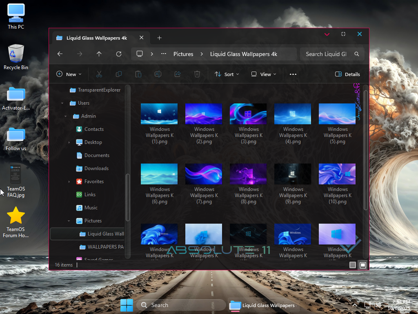
Task: Collapse the Pictures folder tree node
Action: click(x=69, y=221)
